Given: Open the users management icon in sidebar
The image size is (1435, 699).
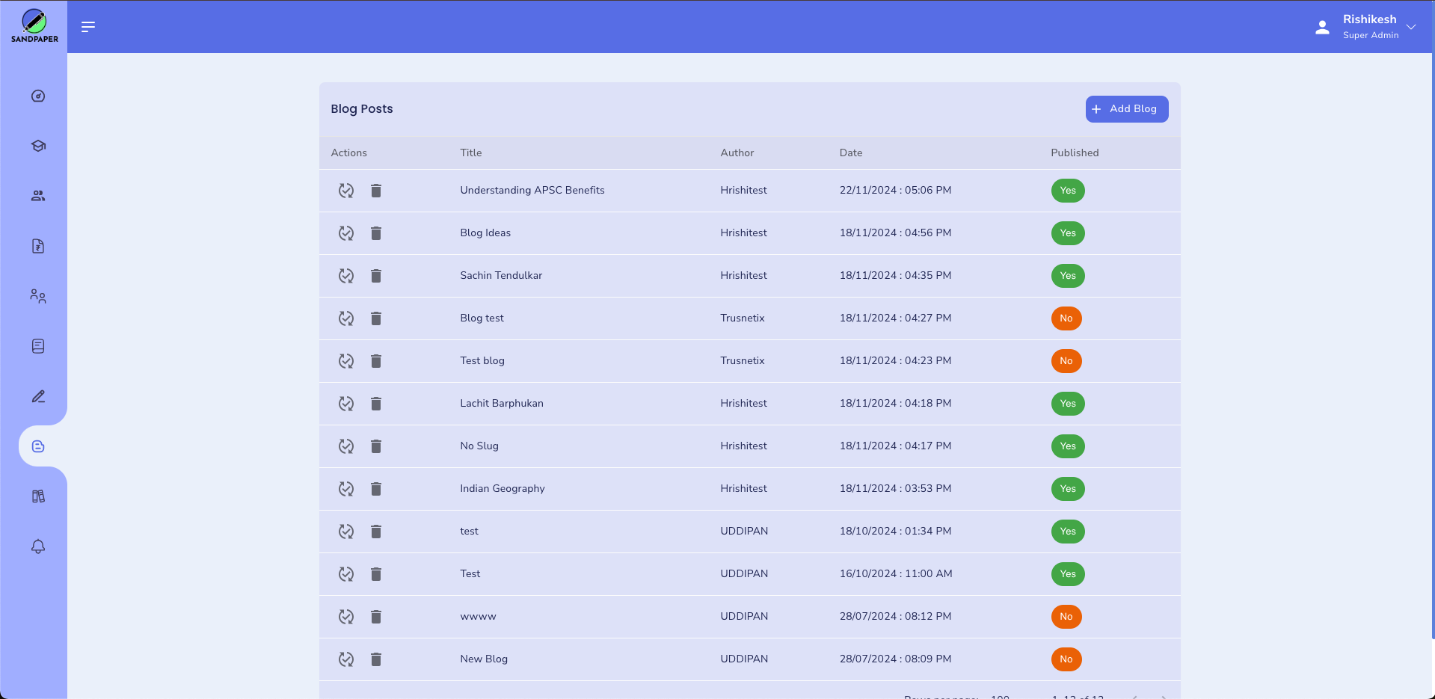Looking at the screenshot, I should coord(37,296).
